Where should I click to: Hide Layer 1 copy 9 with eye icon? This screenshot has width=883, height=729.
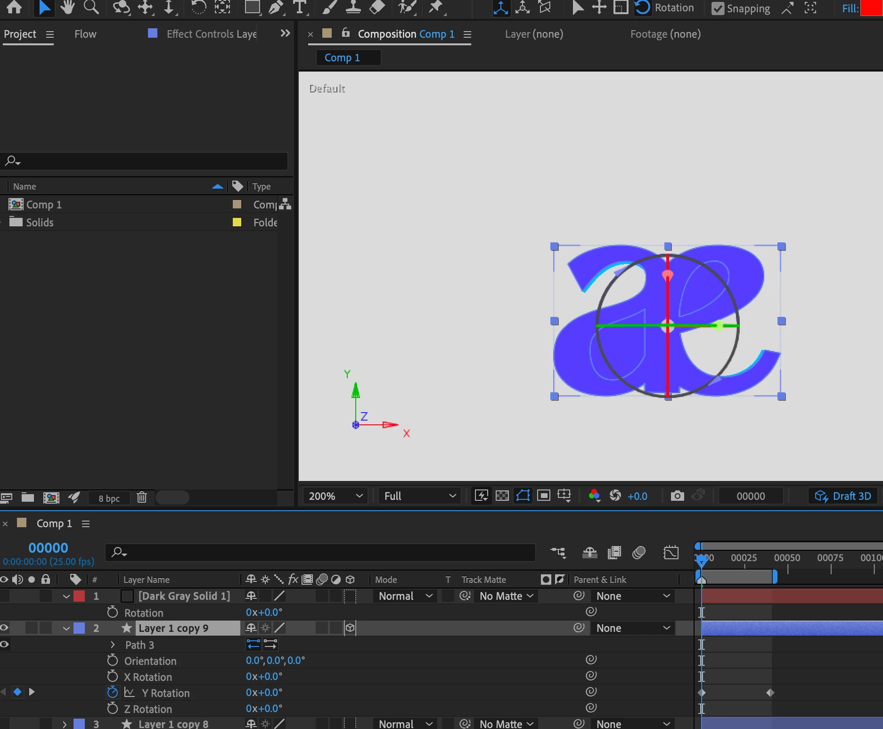[4, 628]
